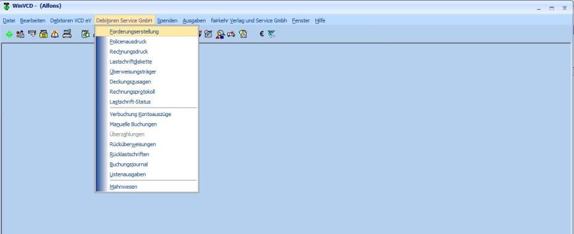Click the green diamond toolbar icon
The height and width of the screenshot is (234, 574).
[x=9, y=34]
